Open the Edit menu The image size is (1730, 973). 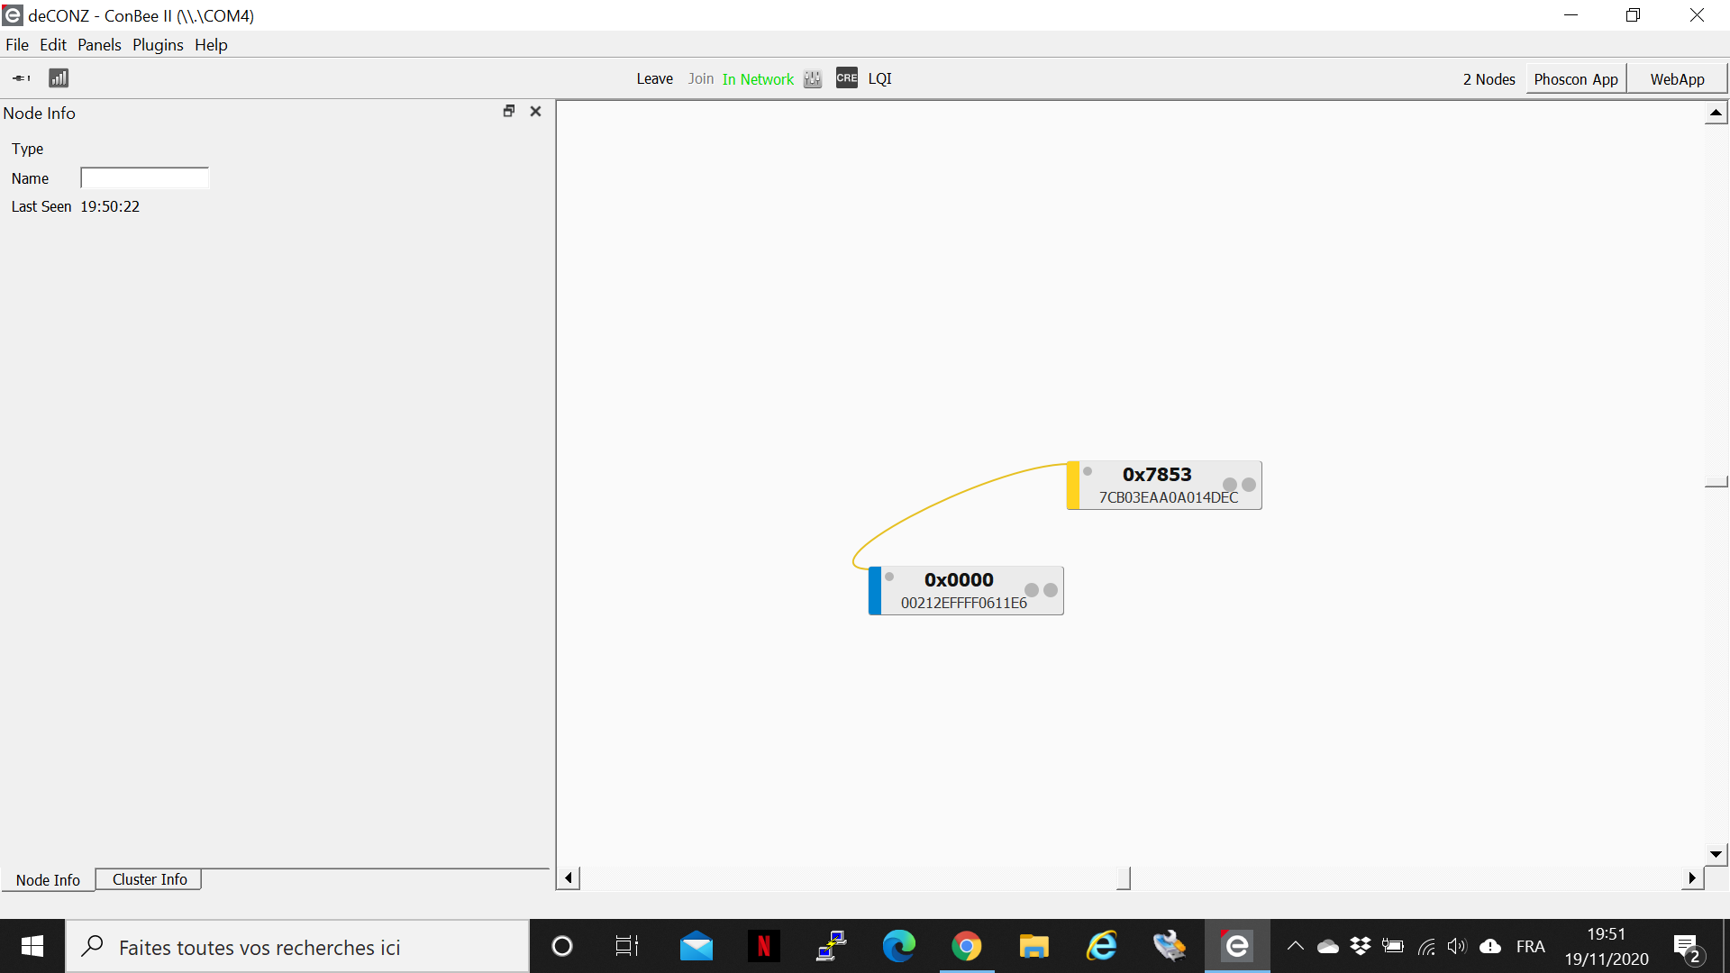pos(53,45)
